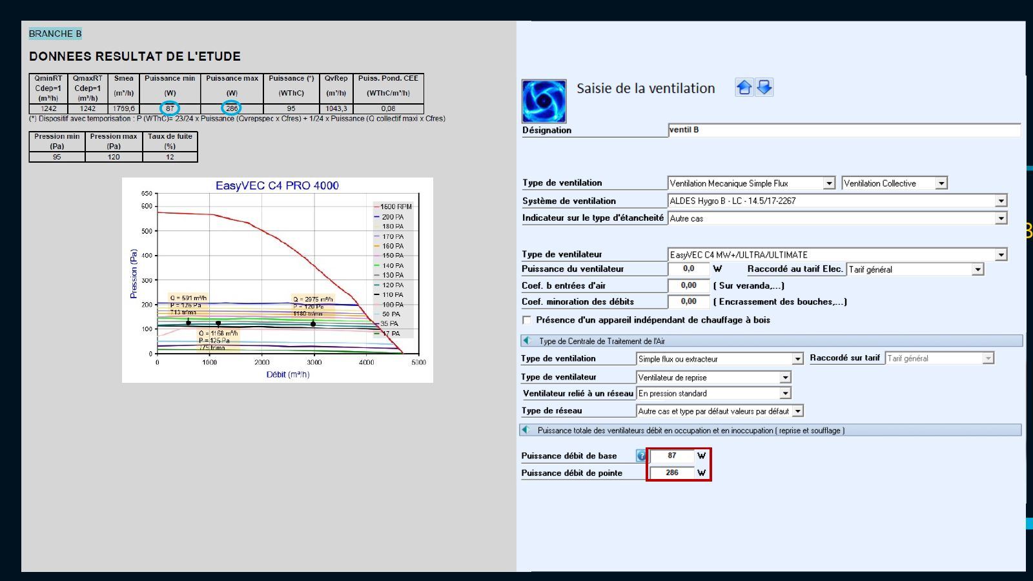The image size is (1033, 581).
Task: Expand the Système de ventilation ALDES Hygro B dropdown
Action: [x=1001, y=201]
